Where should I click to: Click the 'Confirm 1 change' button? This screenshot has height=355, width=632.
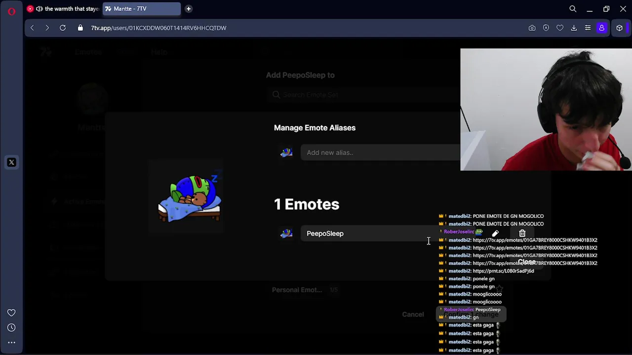click(472, 315)
